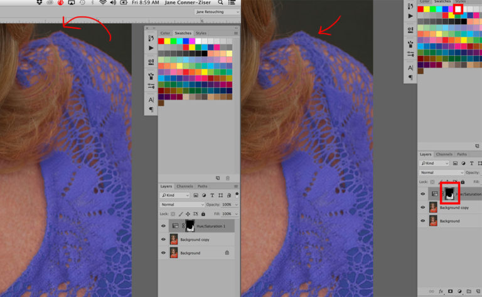
Task: Open the Brush Presets icon in left screenshot
Action: pos(151,76)
